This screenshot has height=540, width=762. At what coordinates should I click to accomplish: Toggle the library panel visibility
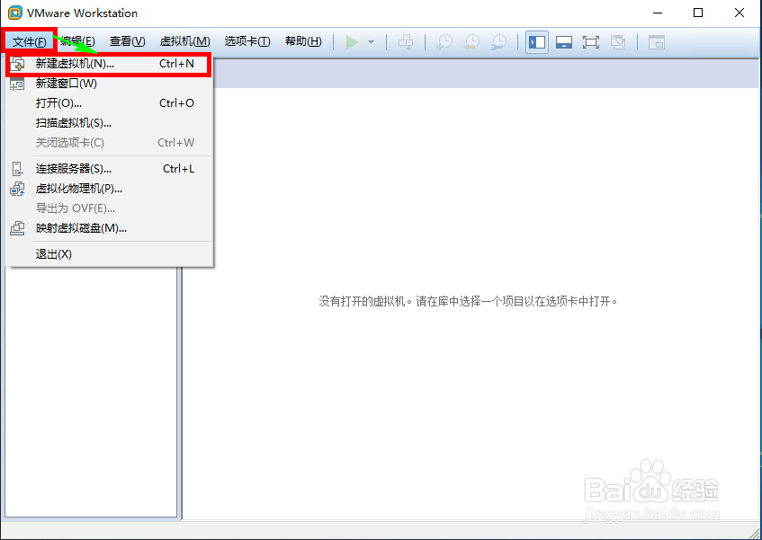pos(536,41)
